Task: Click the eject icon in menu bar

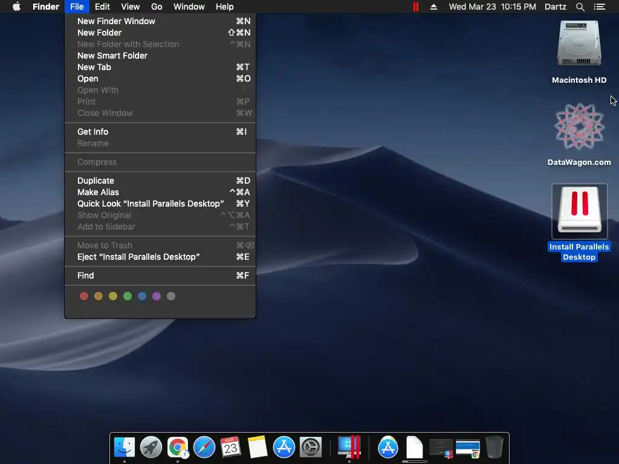Action: click(x=433, y=7)
